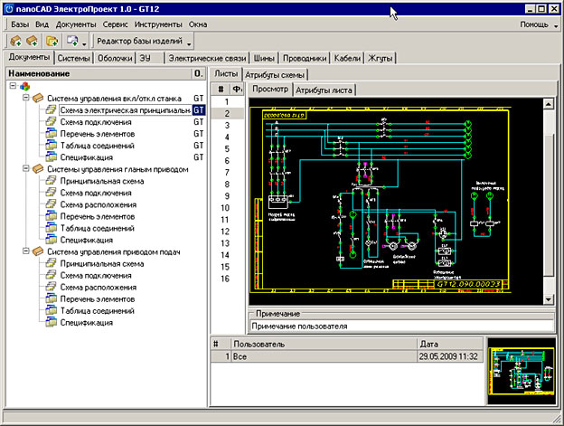Open the Атрибуты схемы tab
Screen dimensions: 564x426
pyautogui.click(x=275, y=75)
